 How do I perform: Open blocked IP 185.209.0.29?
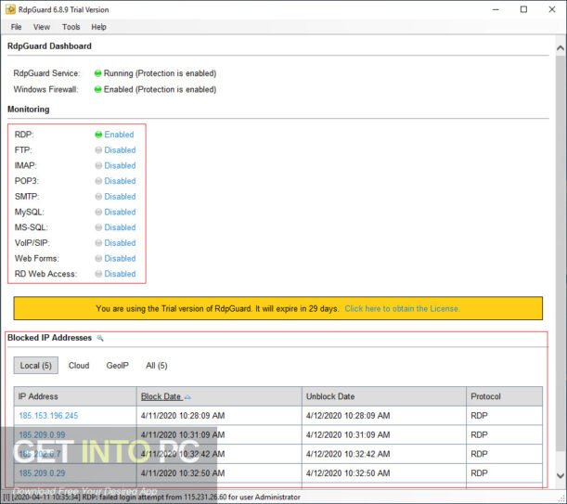tap(42, 473)
